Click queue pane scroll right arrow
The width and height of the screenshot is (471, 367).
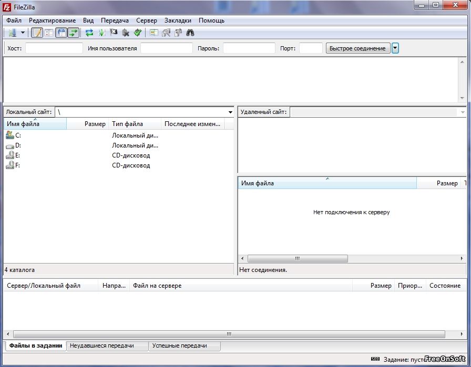[462, 334]
